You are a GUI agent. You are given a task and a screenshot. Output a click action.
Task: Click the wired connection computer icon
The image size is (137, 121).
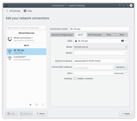[x=10, y=39]
